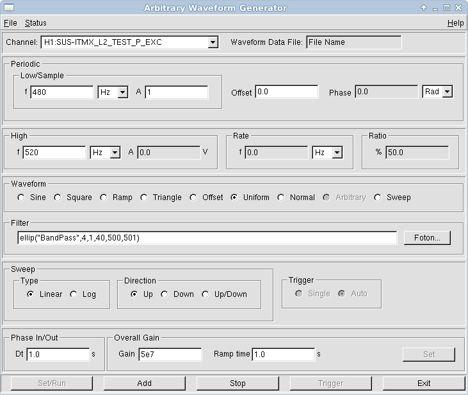Click the Set gain button
This screenshot has height=395, width=468.
(x=429, y=355)
